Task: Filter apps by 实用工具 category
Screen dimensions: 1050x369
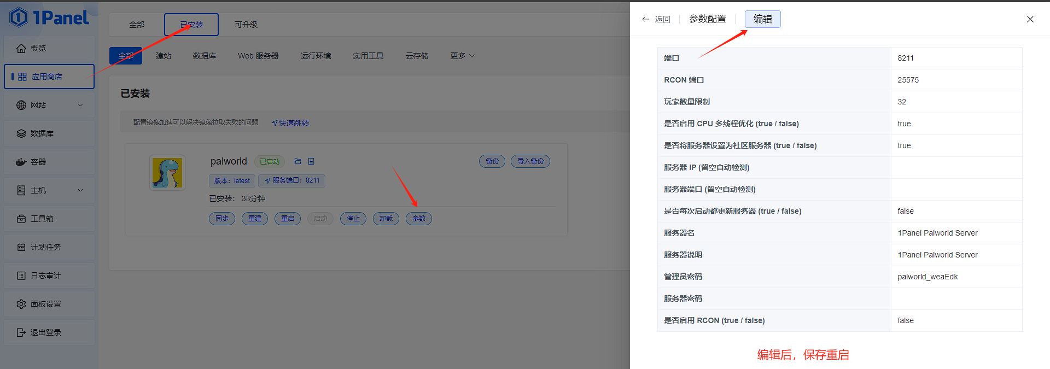Action: pos(368,56)
